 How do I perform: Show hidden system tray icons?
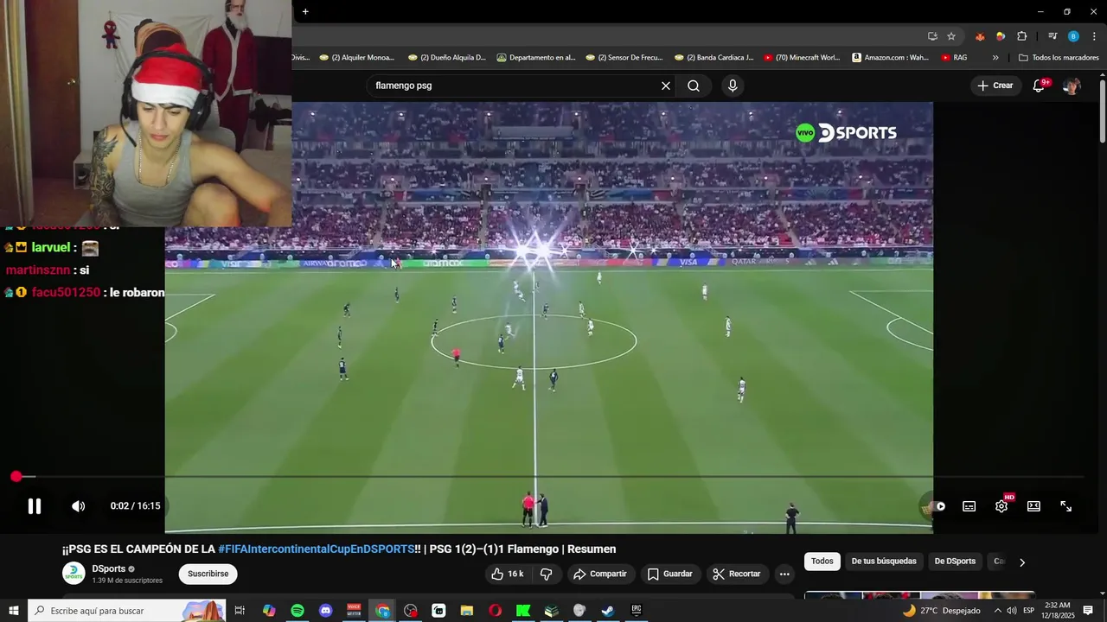point(997,611)
